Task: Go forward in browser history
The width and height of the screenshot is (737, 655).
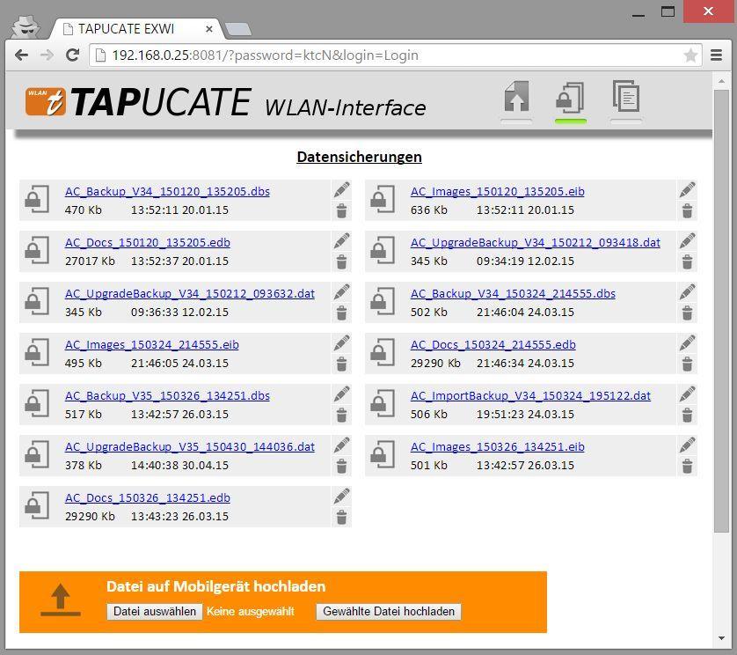Action: click(x=47, y=55)
